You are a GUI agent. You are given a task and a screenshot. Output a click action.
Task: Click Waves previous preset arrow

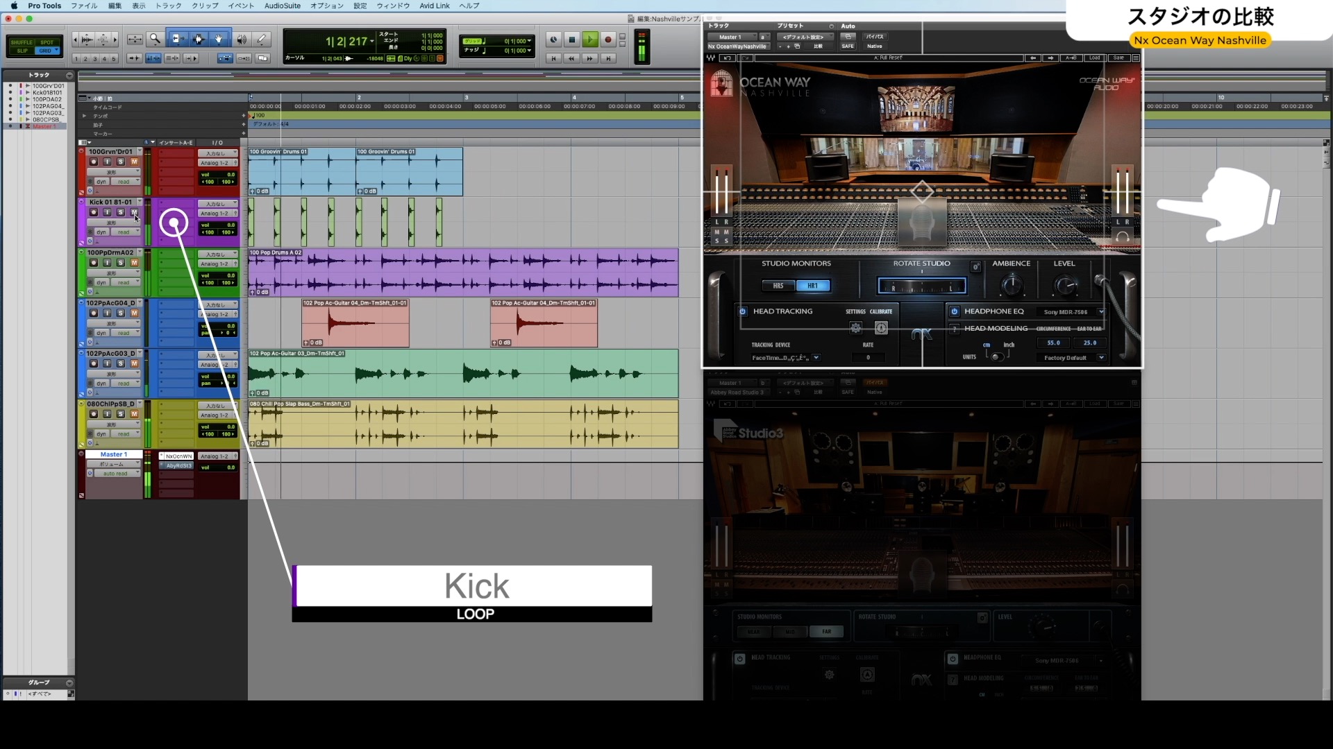click(1033, 58)
